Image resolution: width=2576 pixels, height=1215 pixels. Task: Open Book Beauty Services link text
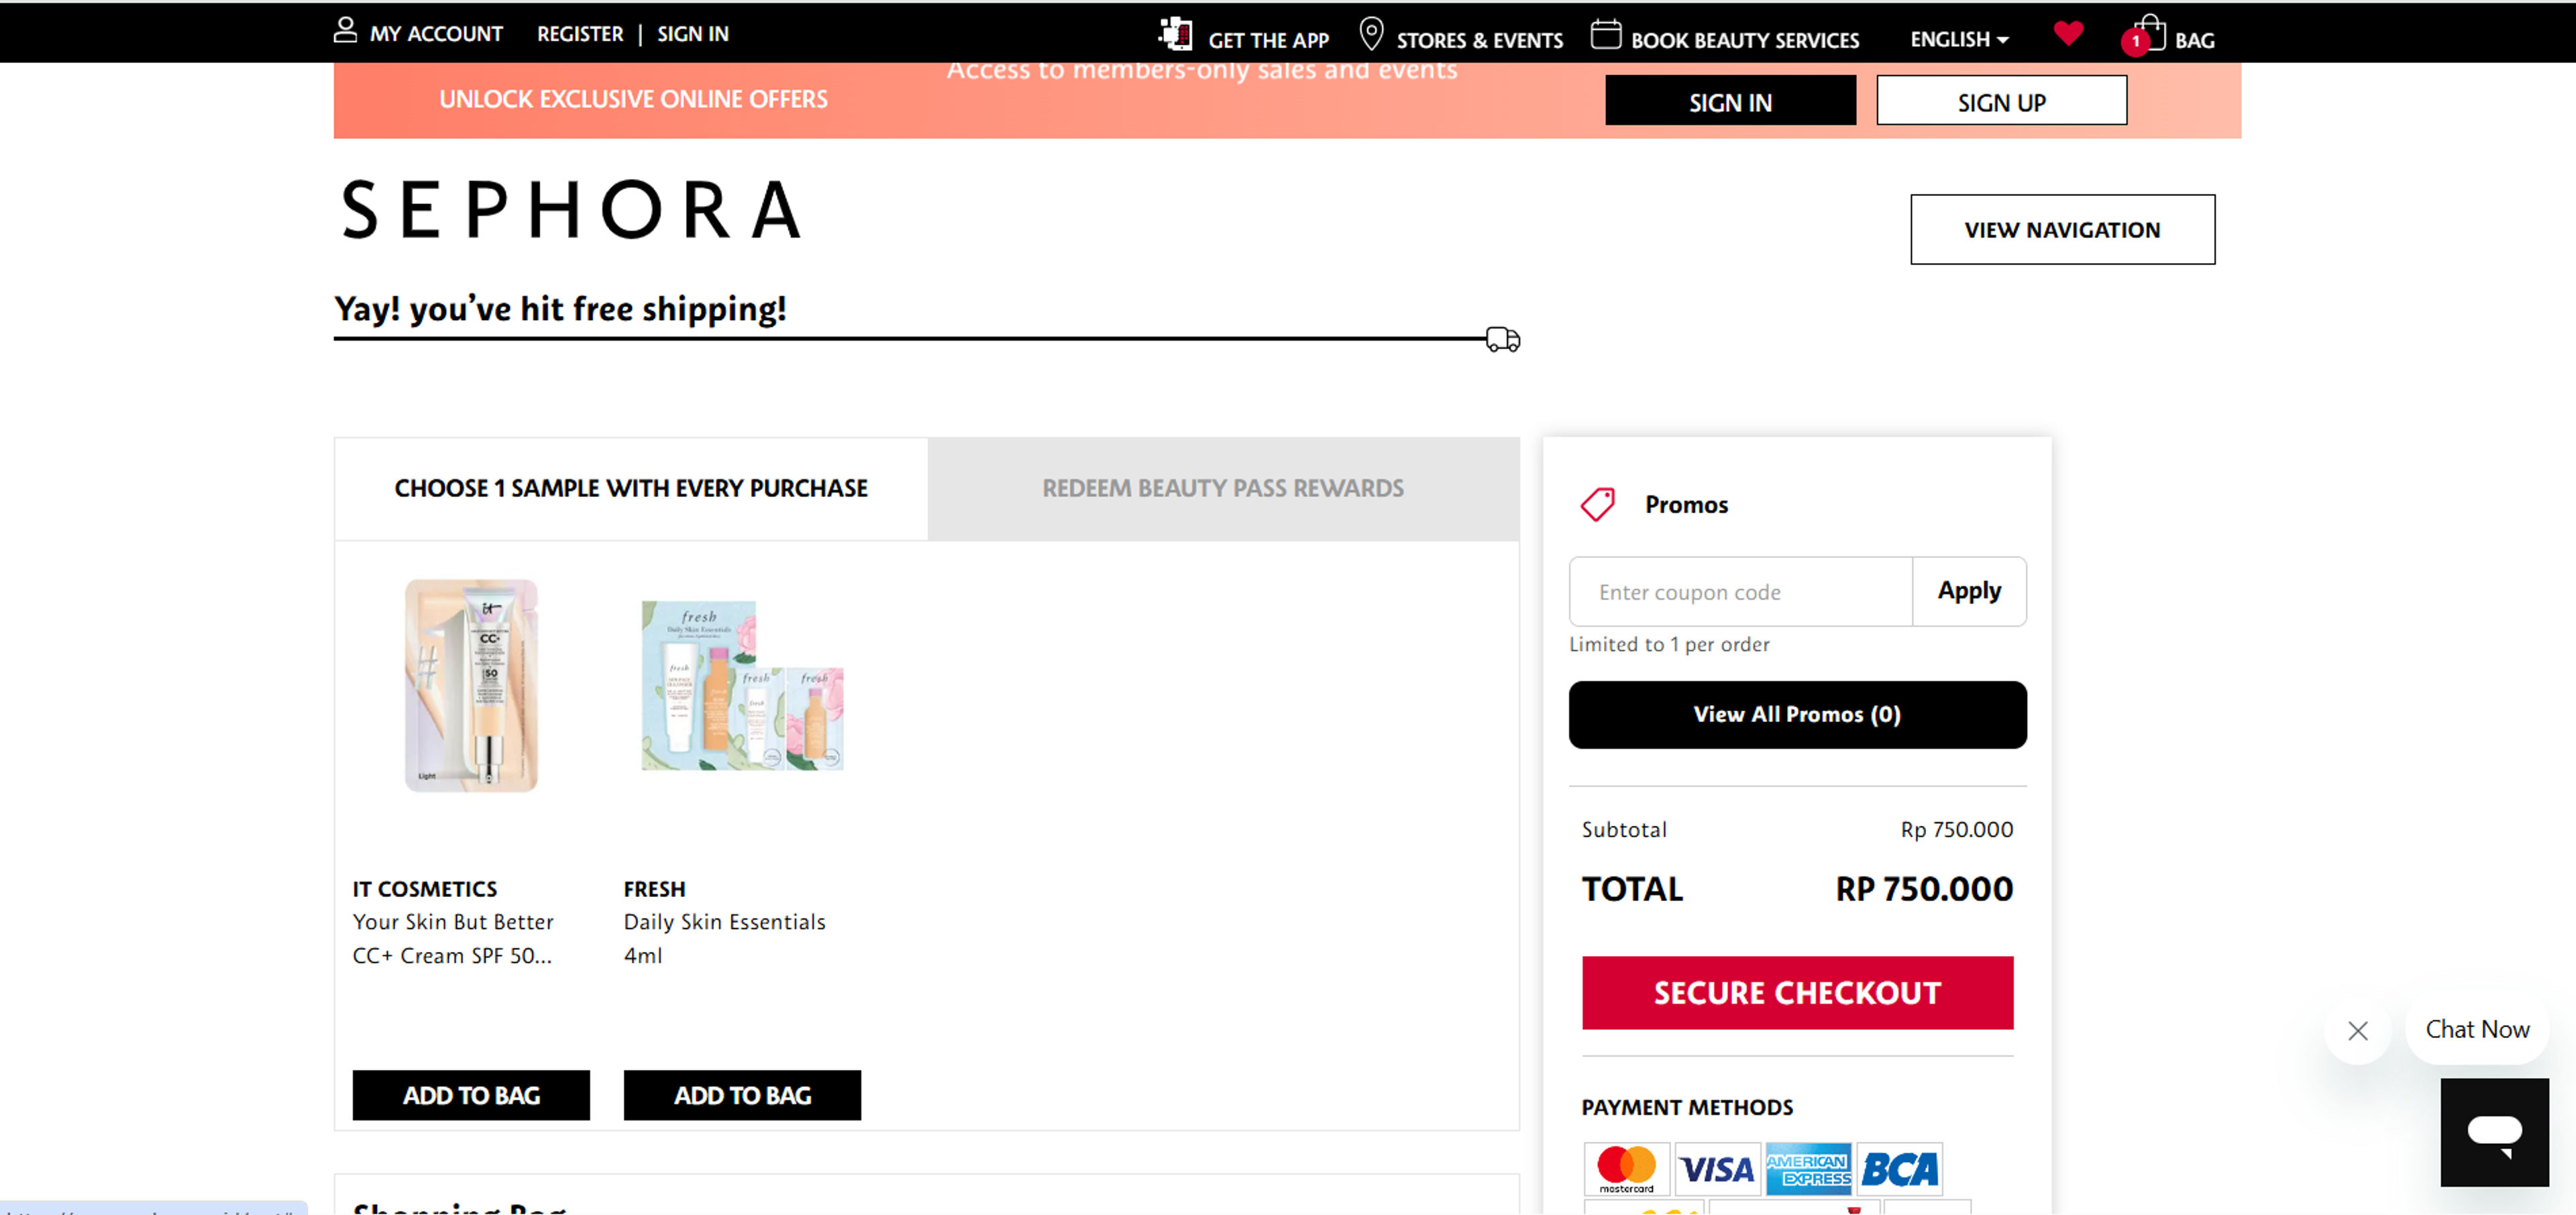click(1745, 41)
